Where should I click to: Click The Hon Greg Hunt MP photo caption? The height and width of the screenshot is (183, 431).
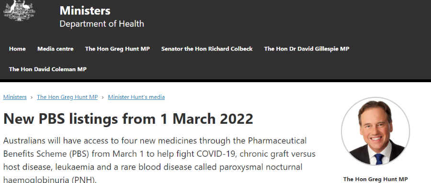[375, 179]
